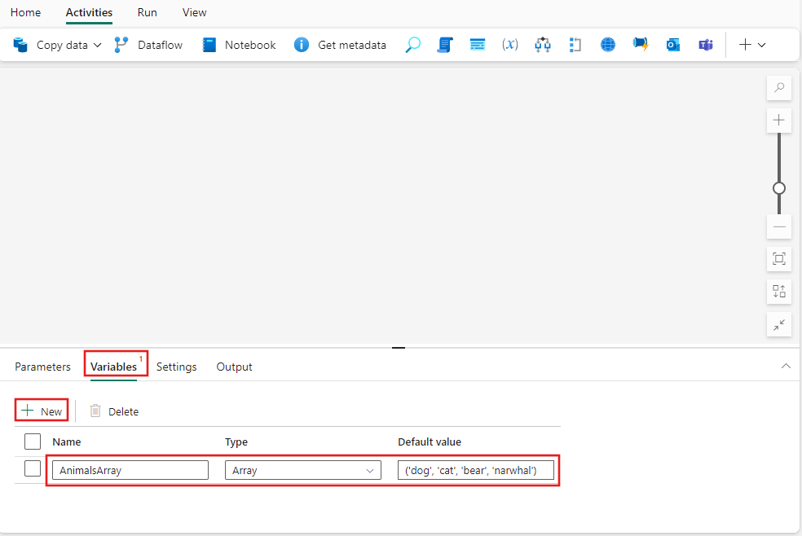
Task: Open the Type dropdown showing Array
Action: [302, 470]
